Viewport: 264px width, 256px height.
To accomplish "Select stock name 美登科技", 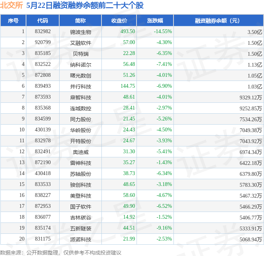I will pos(80,196).
